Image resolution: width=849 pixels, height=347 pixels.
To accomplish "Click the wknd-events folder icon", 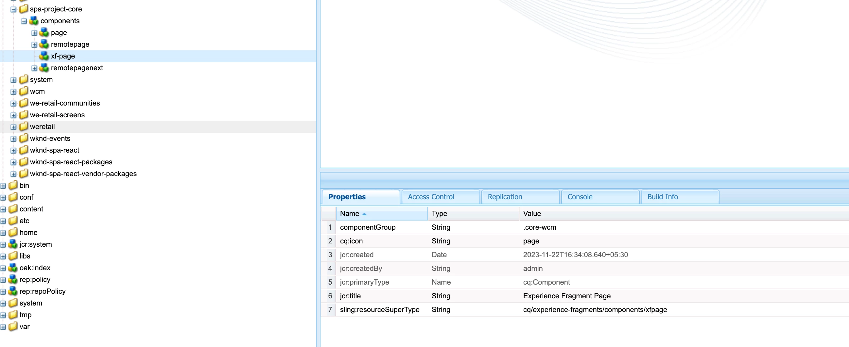I will (24, 138).
